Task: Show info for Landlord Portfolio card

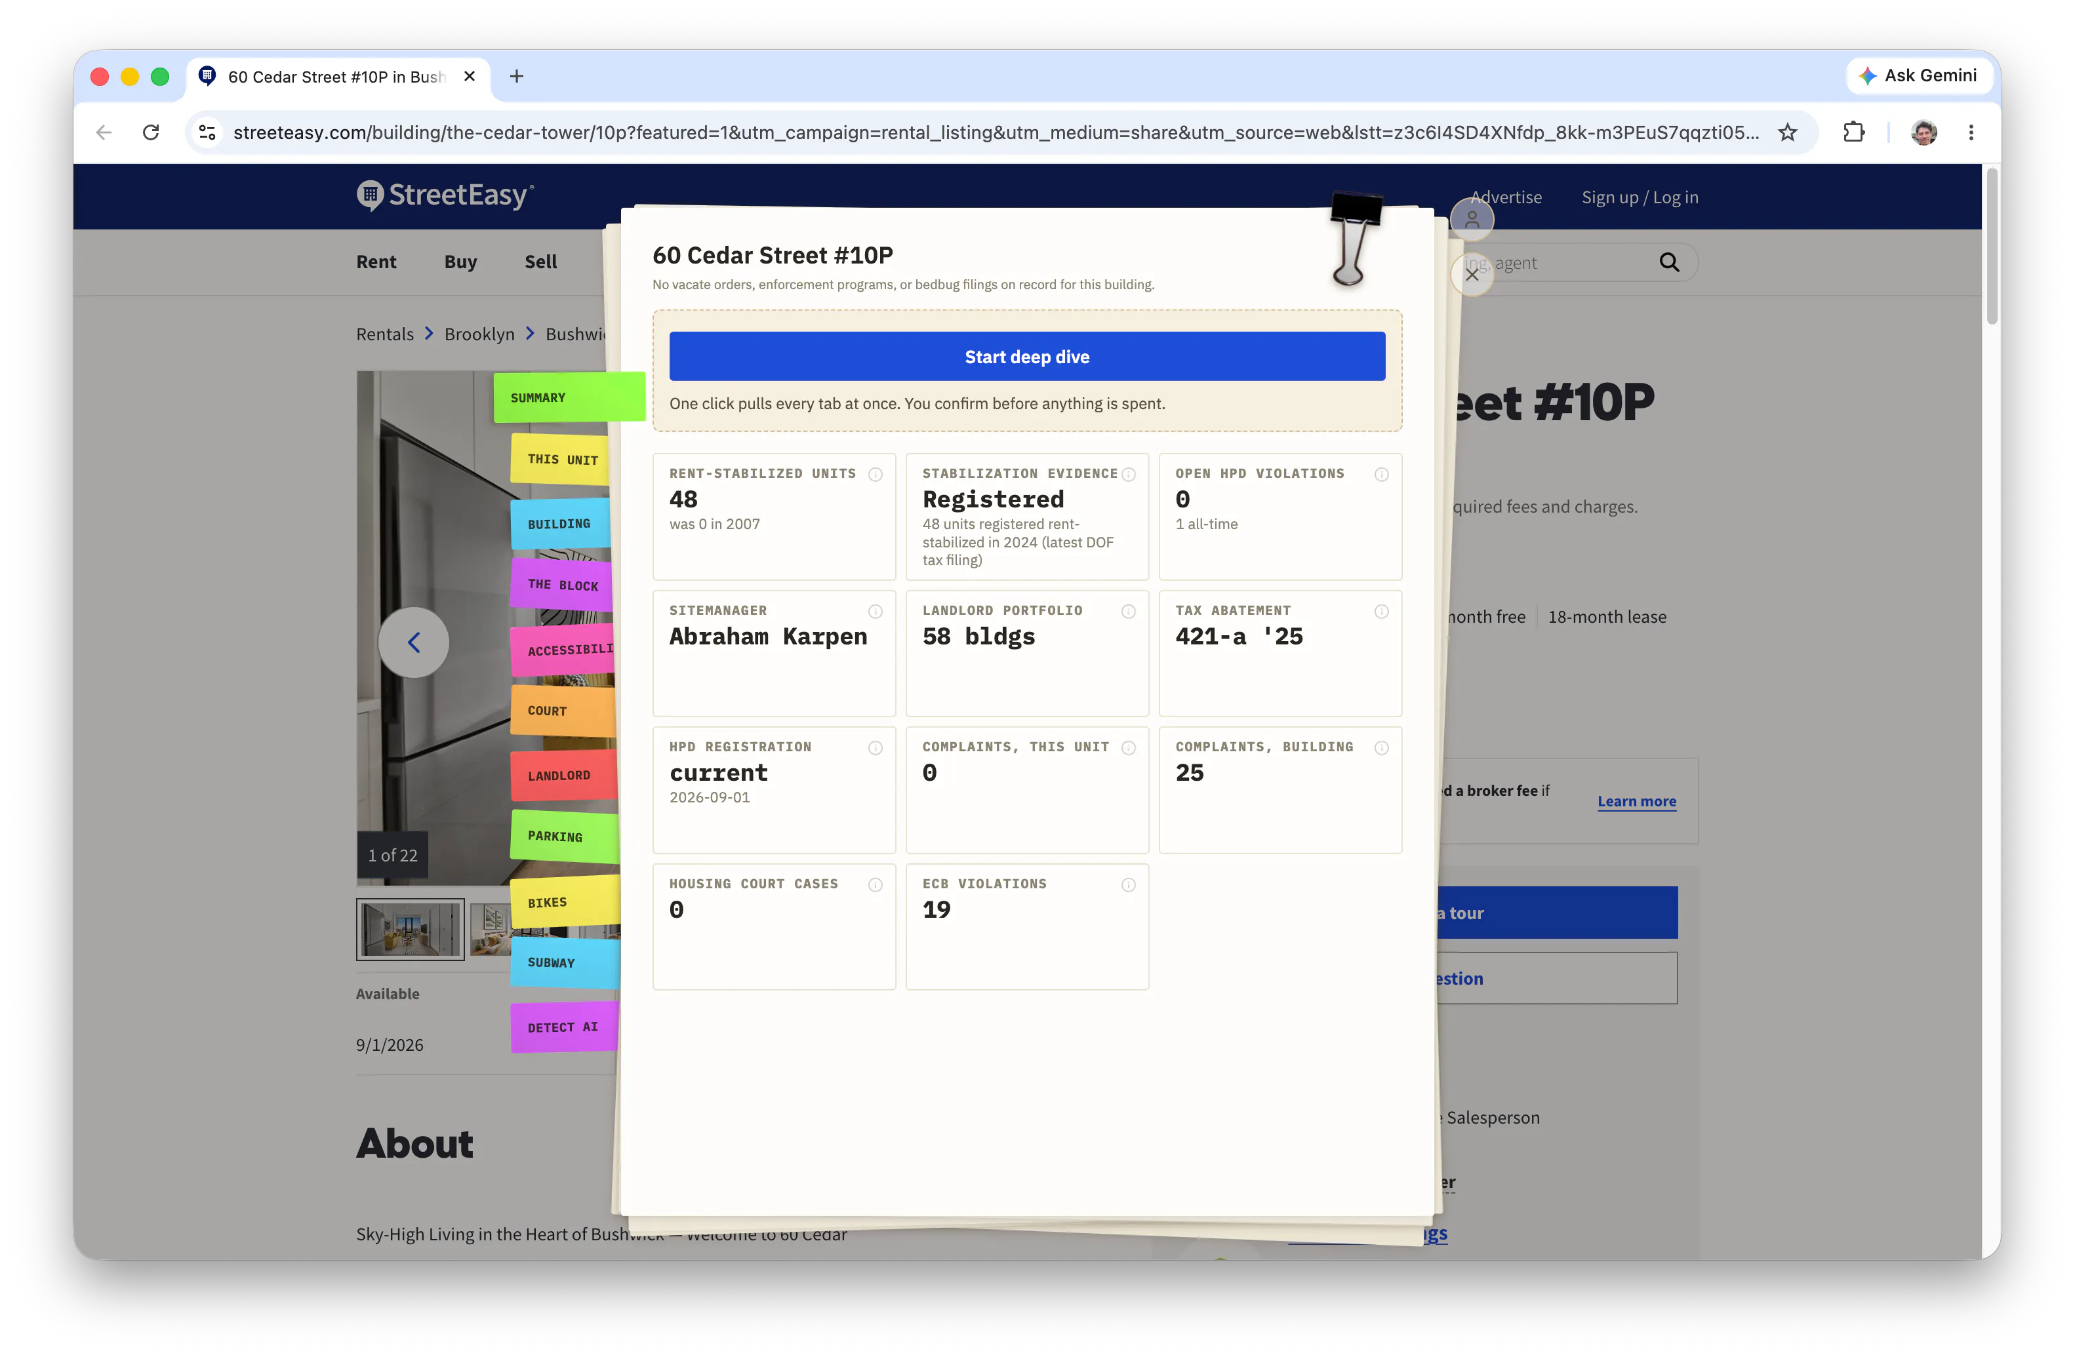Action: pyautogui.click(x=1128, y=611)
